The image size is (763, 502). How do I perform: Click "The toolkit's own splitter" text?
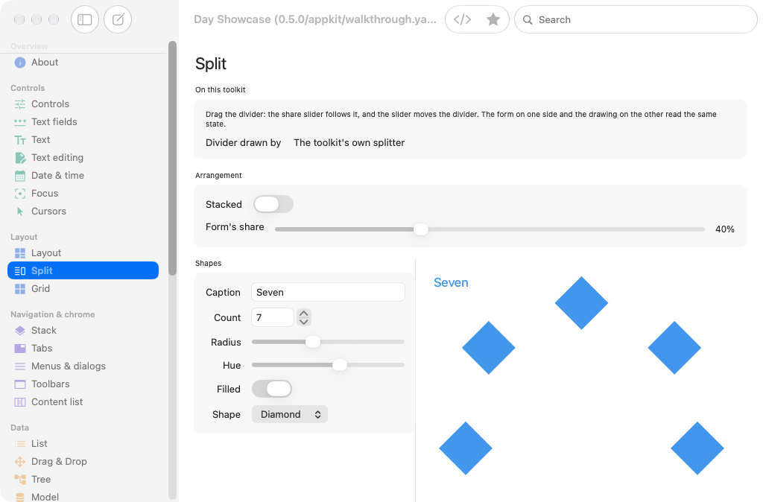[349, 142]
